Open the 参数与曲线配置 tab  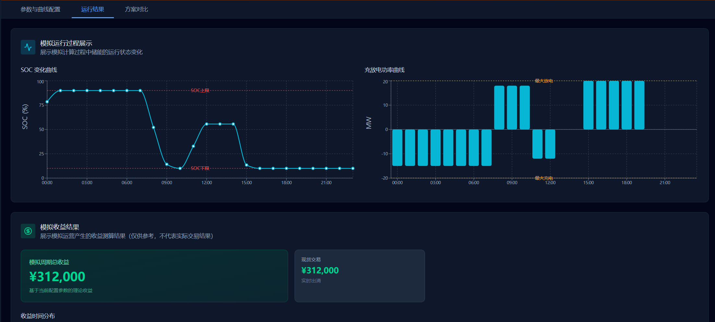pyautogui.click(x=41, y=9)
